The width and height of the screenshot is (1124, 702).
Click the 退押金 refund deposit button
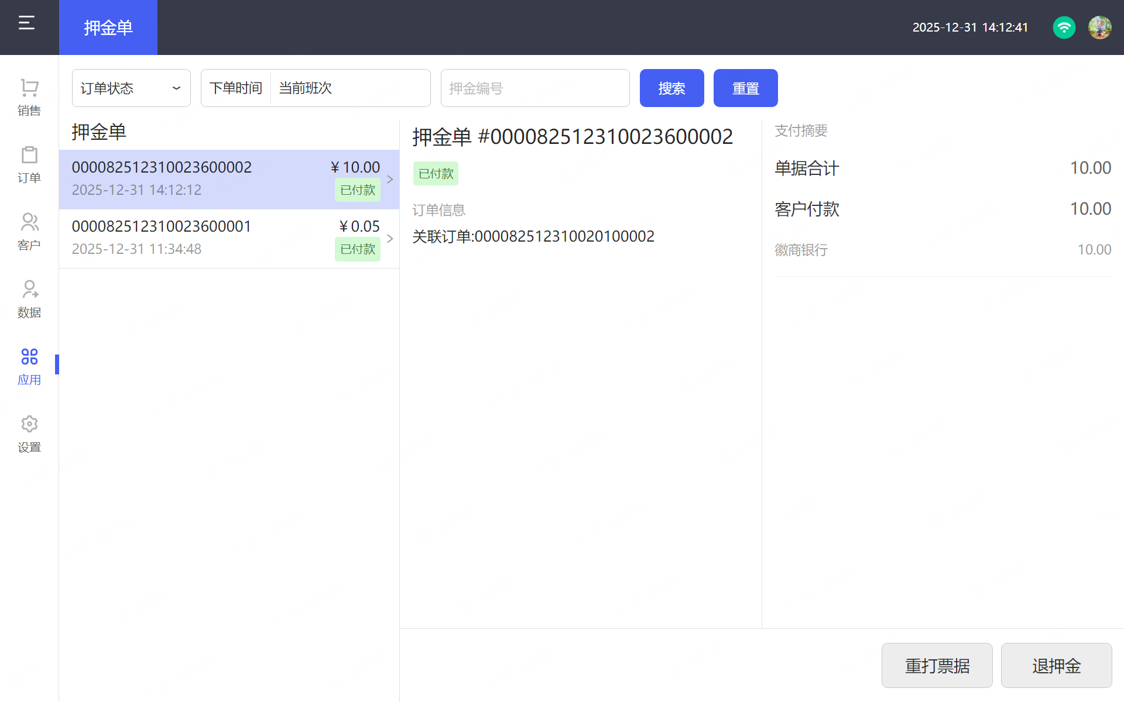pyautogui.click(x=1056, y=666)
